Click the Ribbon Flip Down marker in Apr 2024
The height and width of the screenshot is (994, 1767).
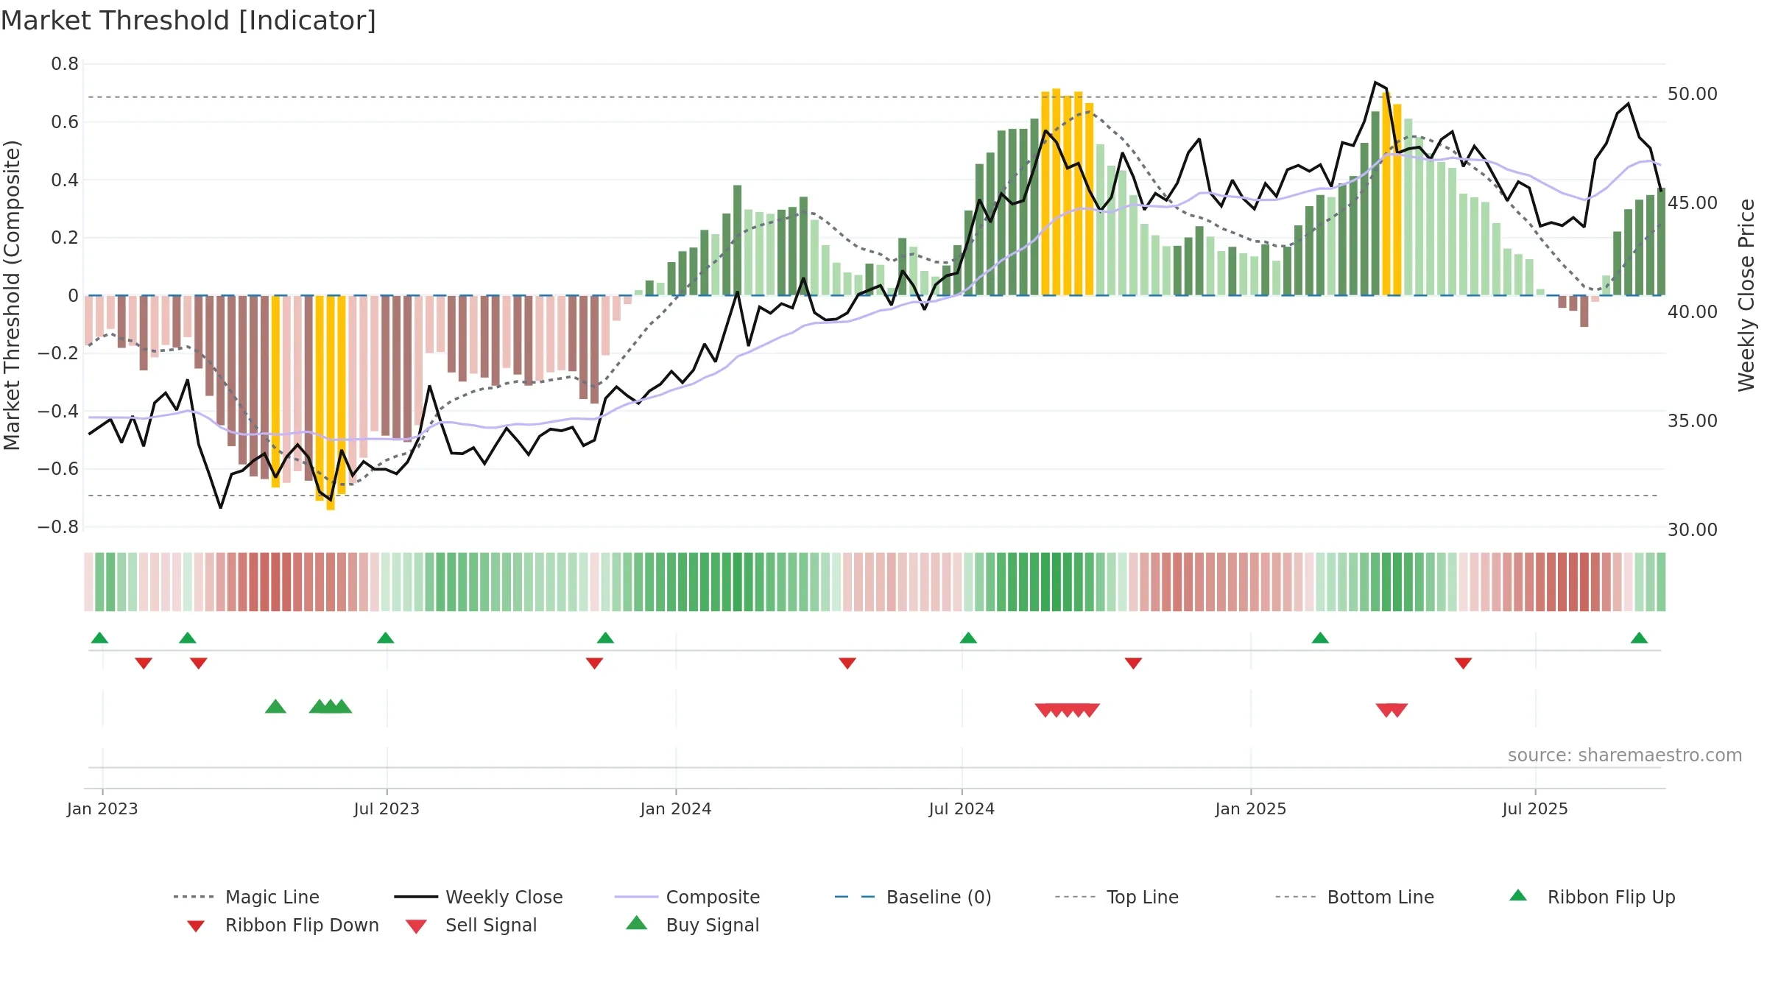coord(847,663)
